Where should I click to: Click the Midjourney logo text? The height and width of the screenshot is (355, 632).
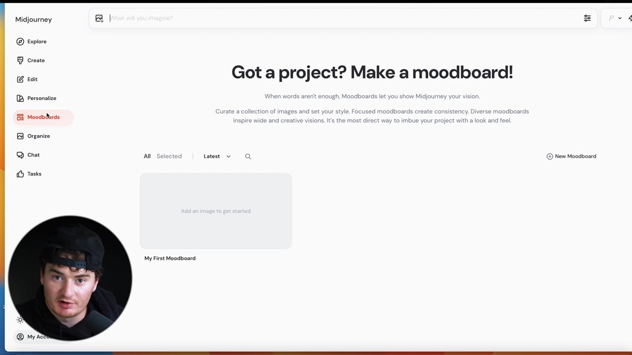coord(34,20)
